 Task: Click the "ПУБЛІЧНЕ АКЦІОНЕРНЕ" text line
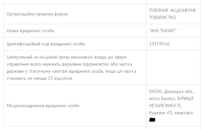[x=173, y=11]
